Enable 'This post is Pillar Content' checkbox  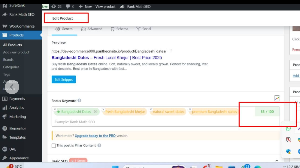pos(54,145)
